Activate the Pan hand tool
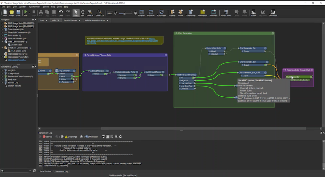 [83, 13]
